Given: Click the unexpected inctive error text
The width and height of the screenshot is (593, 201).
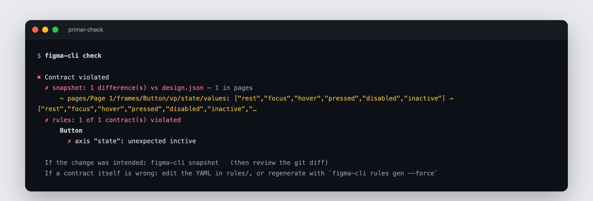Looking at the screenshot, I should click(162, 141).
